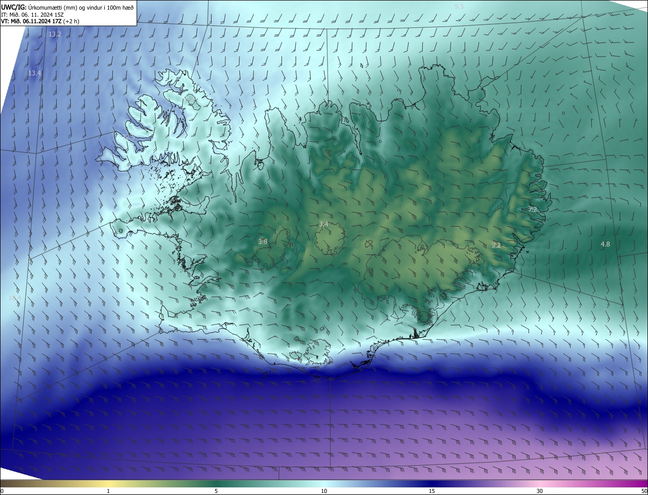Click the '30' tick on the colour scale
This screenshot has height=495, width=648.
[x=540, y=491]
